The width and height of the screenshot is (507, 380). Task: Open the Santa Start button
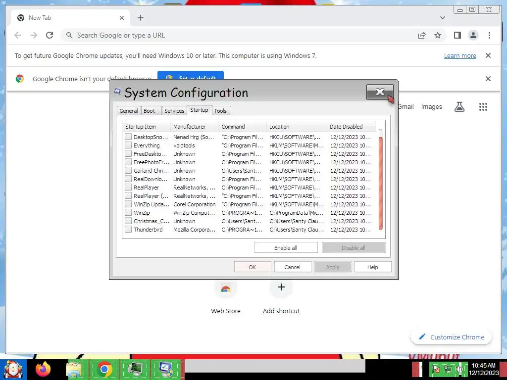tap(13, 369)
